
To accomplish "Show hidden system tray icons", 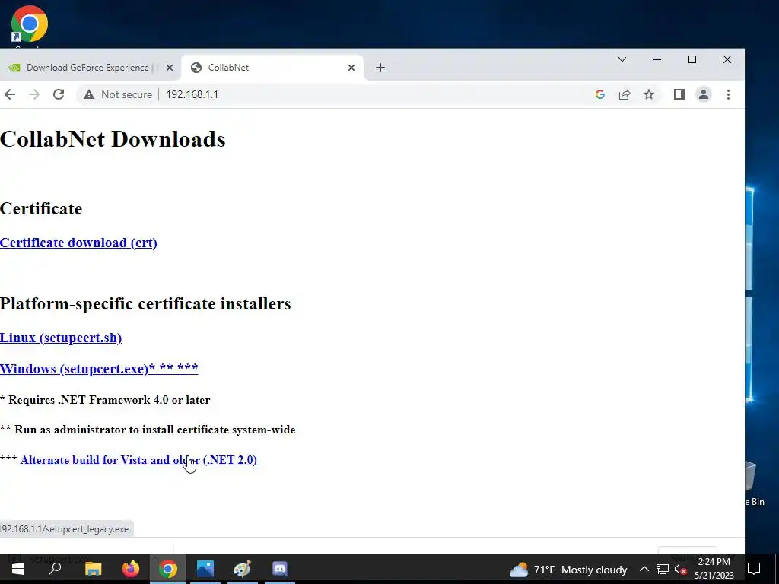I will point(644,569).
